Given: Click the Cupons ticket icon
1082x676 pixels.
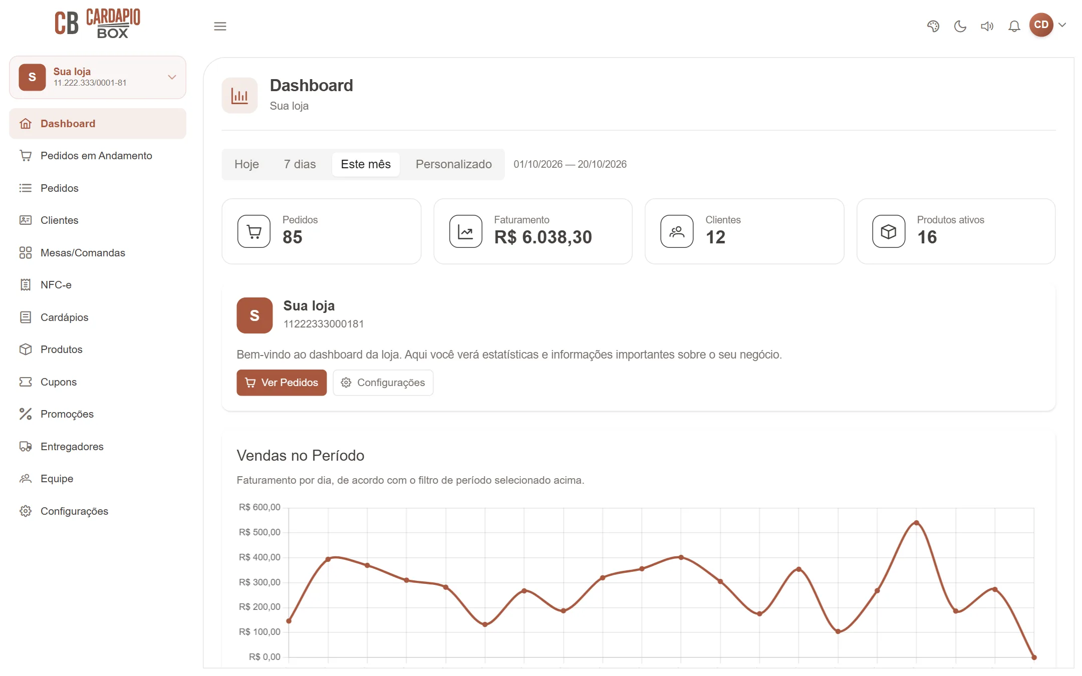Looking at the screenshot, I should pos(26,382).
